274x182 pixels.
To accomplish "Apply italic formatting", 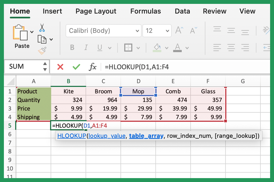I will (x=86, y=48).
